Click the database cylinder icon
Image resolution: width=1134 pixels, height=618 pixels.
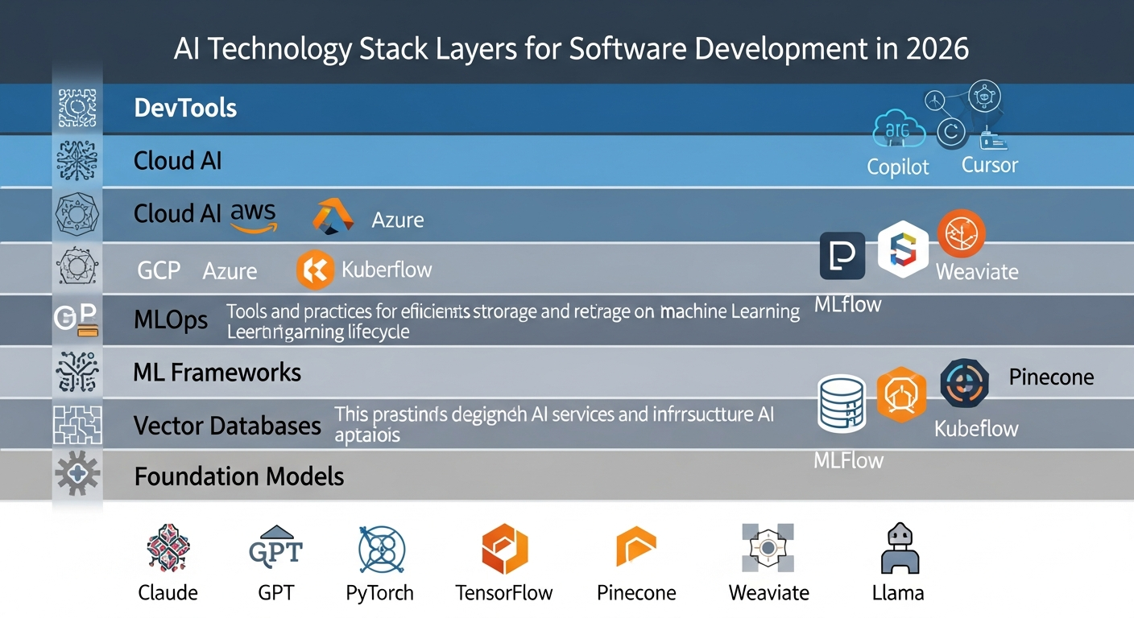tap(841, 402)
